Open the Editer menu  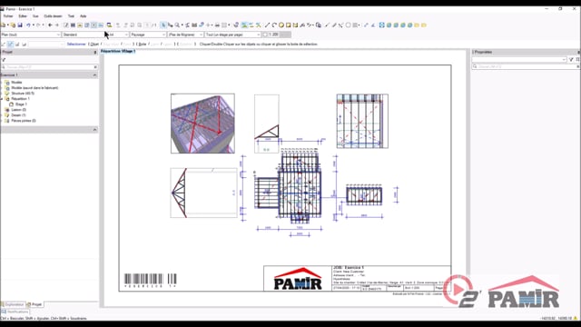click(x=23, y=16)
